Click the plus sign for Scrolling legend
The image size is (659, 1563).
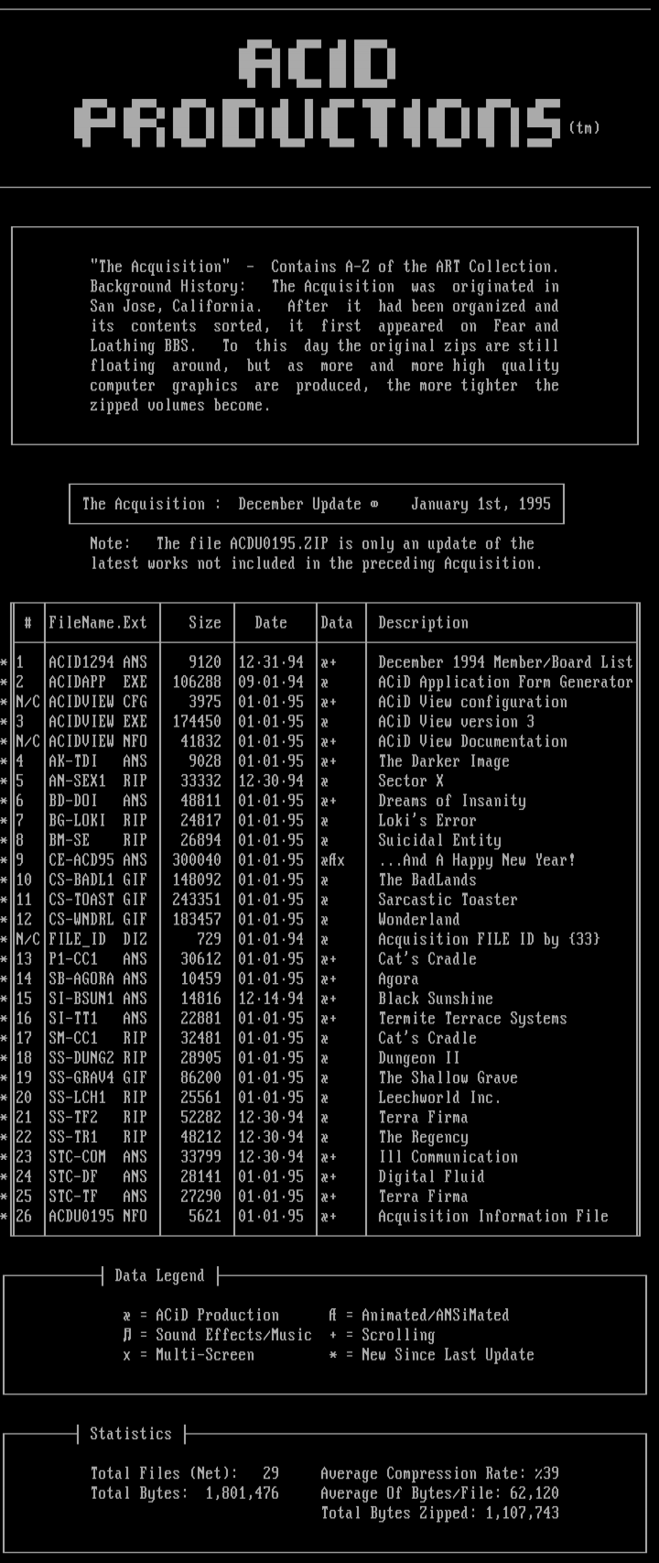(333, 1335)
